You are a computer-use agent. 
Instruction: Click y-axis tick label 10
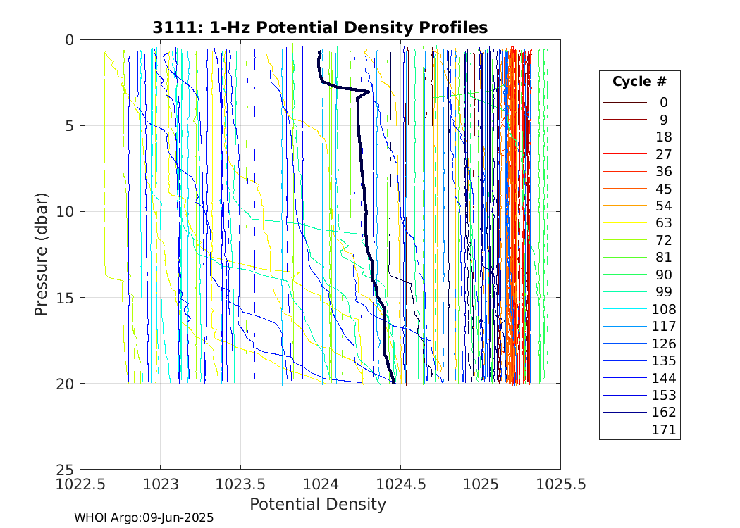pyautogui.click(x=66, y=212)
